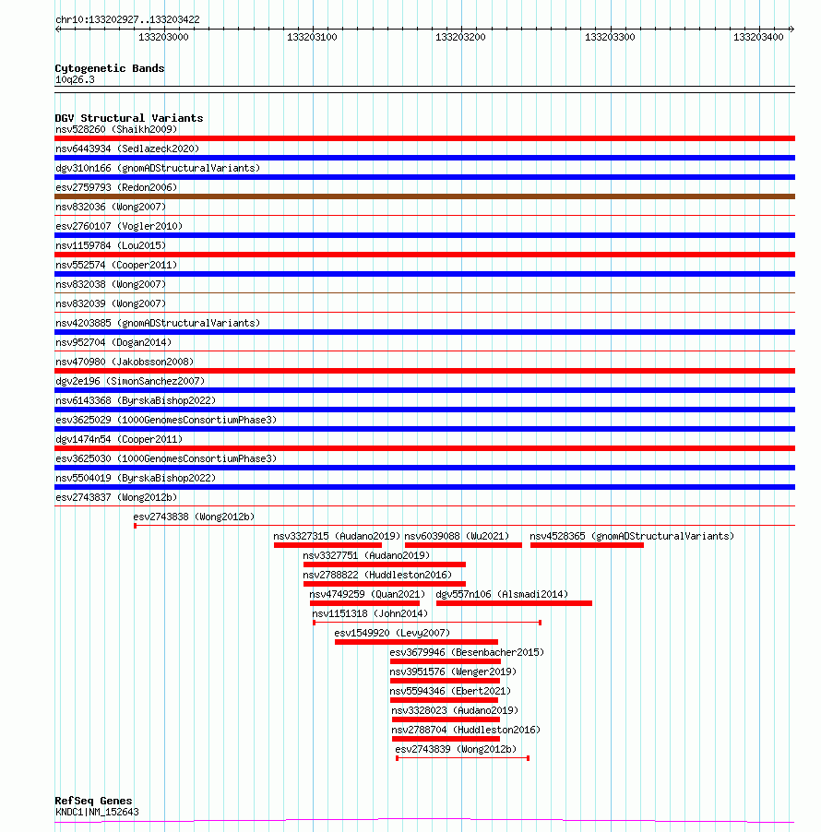Viewport: 821px width, 832px height.
Task: Click the red bar under nsv6039088 (Wu2021)
Action: click(463, 545)
